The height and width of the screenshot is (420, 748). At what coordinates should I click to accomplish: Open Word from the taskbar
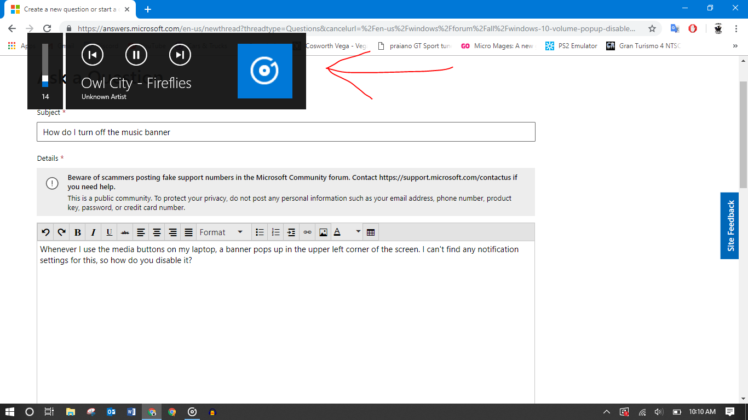pos(131,412)
